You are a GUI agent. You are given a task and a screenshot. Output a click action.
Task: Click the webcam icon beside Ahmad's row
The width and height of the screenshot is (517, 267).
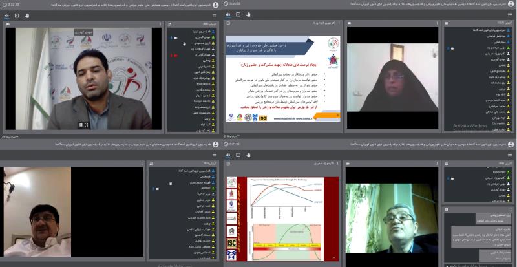[157, 189]
